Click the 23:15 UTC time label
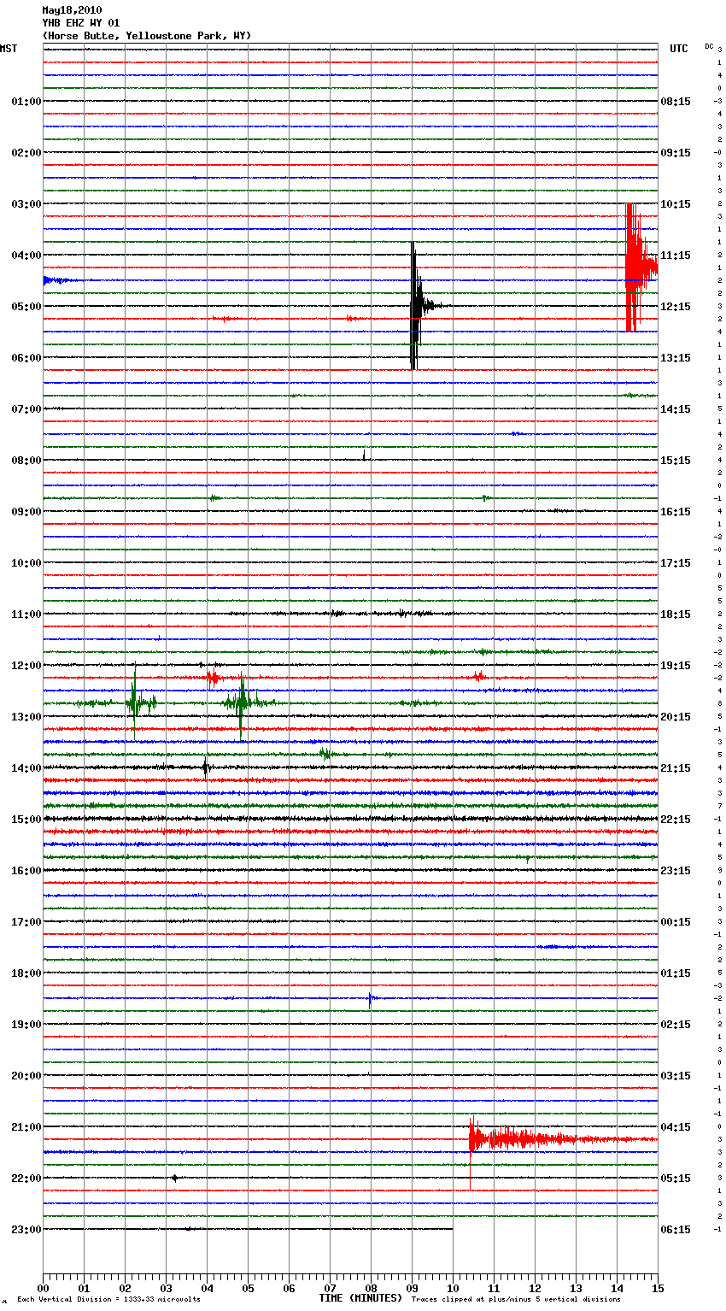This screenshot has width=726, height=1311. [676, 871]
